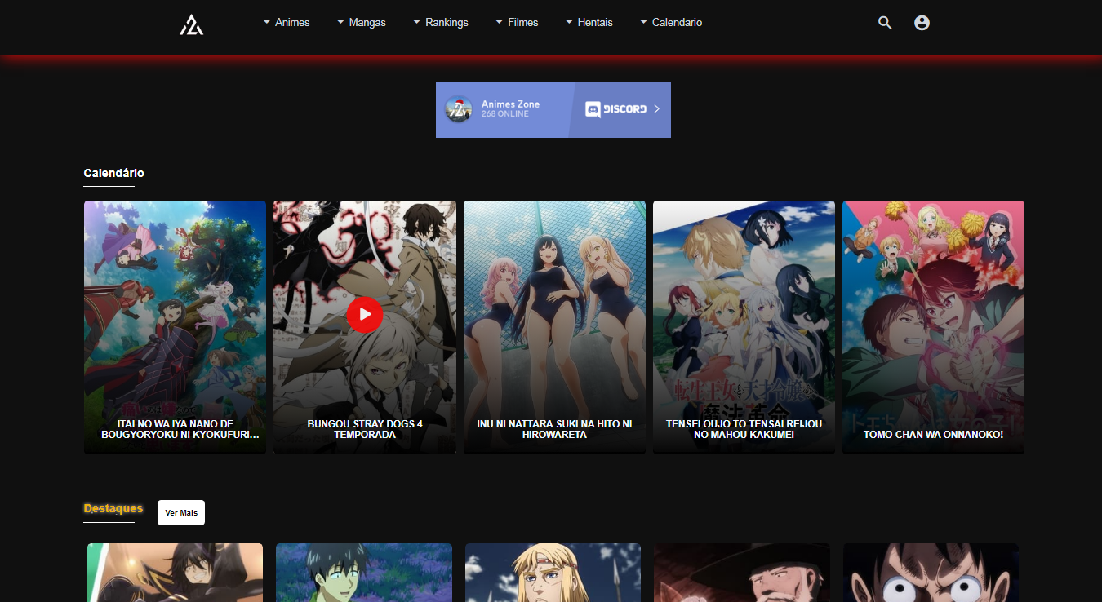Screen dimensions: 1102x602
Task: Open Destaques thumbnail with blond bearded man
Action: pos(553,573)
